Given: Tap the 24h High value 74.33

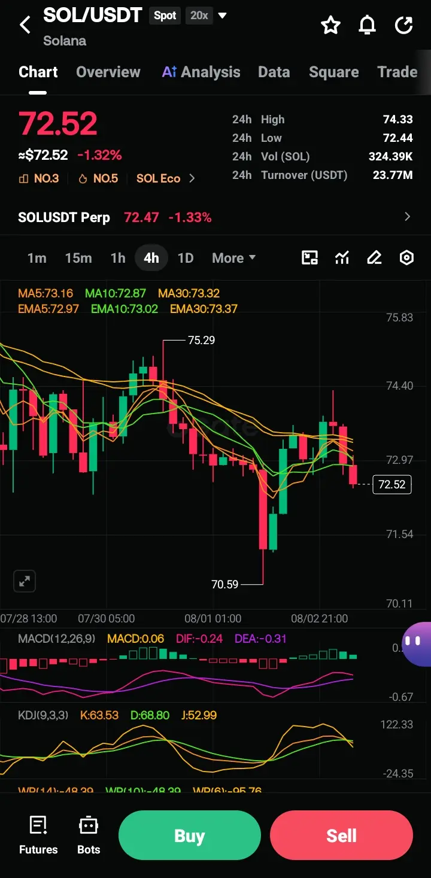Looking at the screenshot, I should coord(398,120).
